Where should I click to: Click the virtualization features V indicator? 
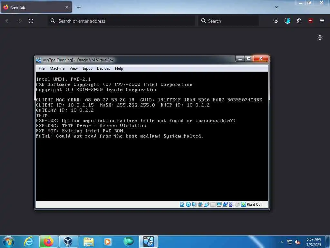231,204
